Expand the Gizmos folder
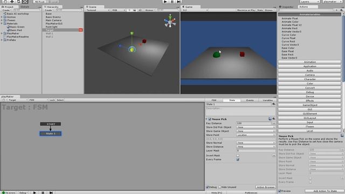Image resolution: width=345 pixels, height=194 pixels. click(2, 17)
